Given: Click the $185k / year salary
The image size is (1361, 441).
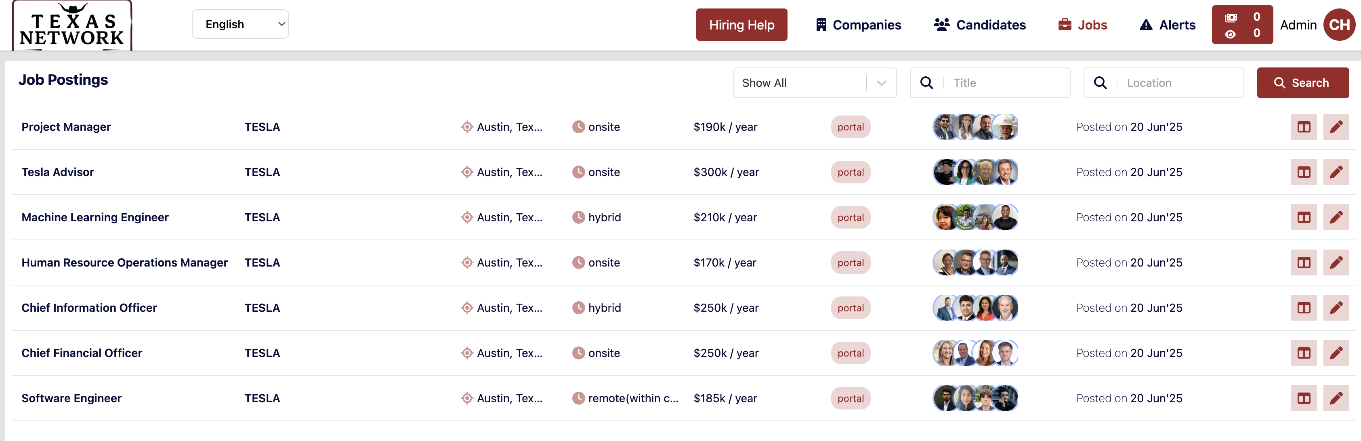Looking at the screenshot, I should (725, 398).
